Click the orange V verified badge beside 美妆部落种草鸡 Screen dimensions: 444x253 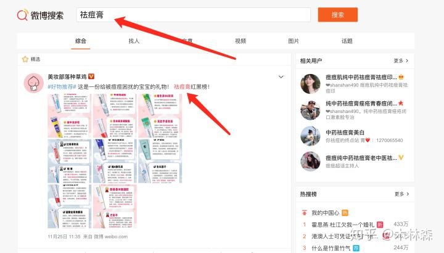91,77
